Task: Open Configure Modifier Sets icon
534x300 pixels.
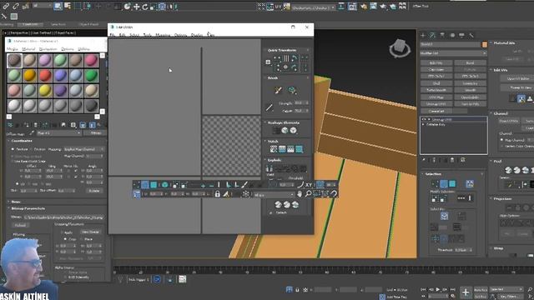Action: 462,160
